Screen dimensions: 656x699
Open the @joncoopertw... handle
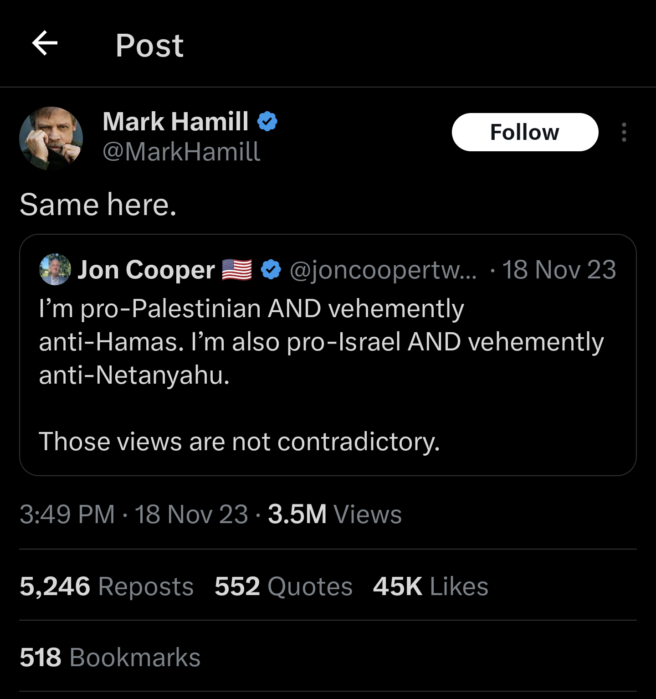pyautogui.click(x=383, y=270)
